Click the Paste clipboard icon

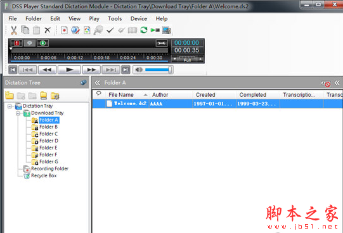point(36,30)
